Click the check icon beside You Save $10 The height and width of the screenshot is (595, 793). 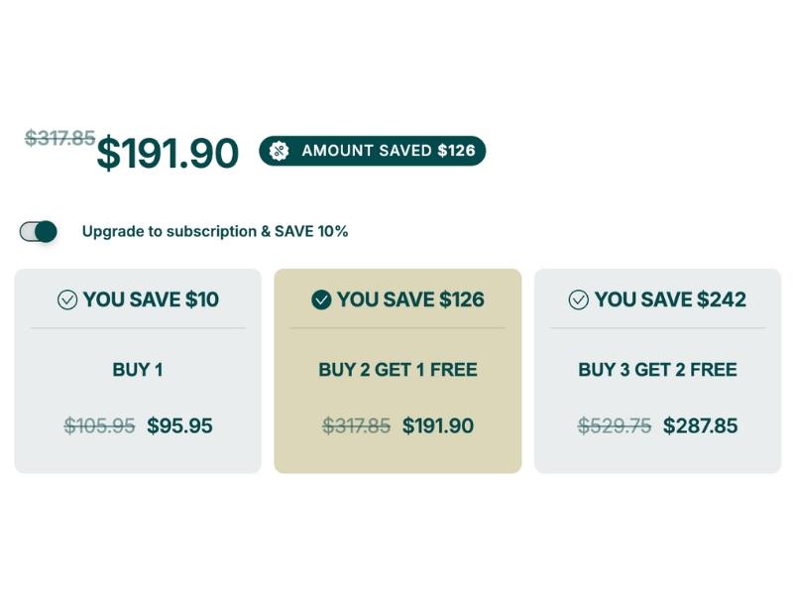pos(67,299)
